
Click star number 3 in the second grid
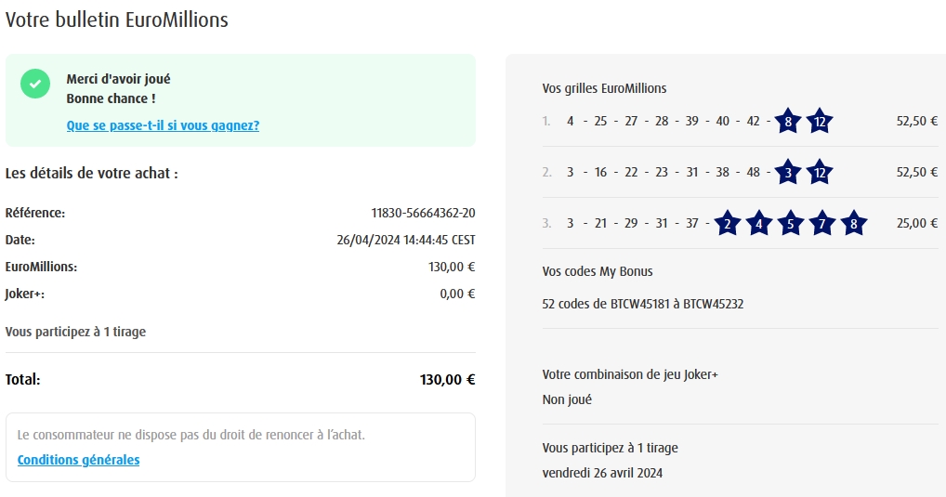pyautogui.click(x=788, y=172)
